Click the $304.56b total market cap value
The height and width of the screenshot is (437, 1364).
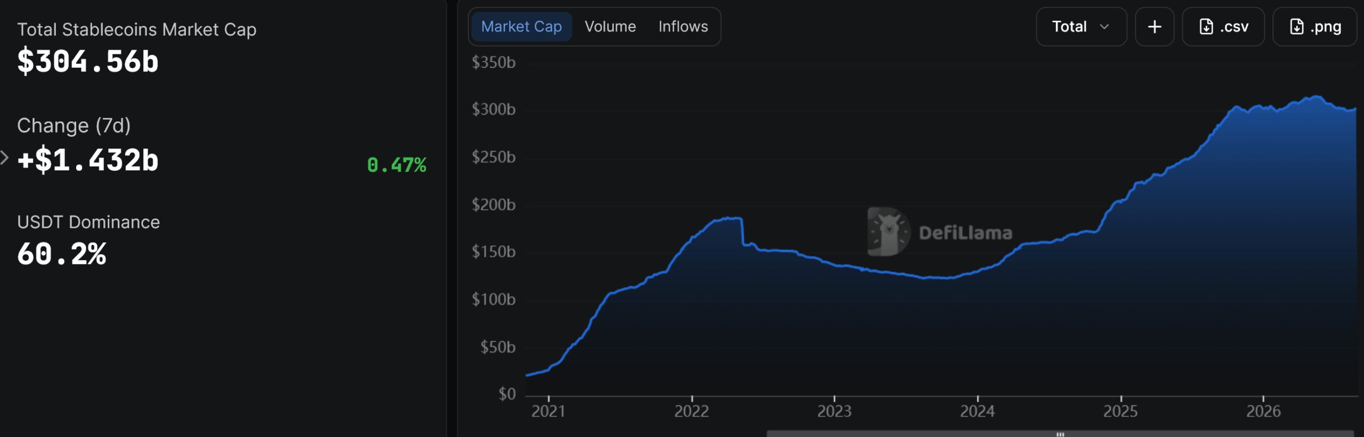88,61
